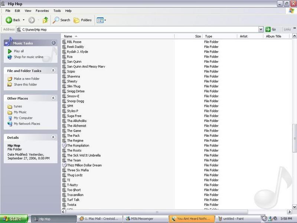Viewport: 297px width, 223px height.
Task: Click the My Music folder icon
Action: 10,112
